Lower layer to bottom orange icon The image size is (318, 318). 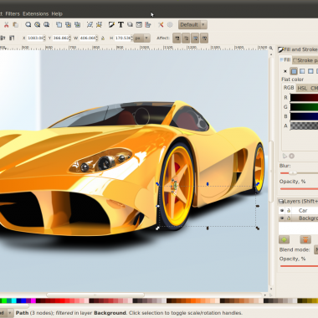tap(305, 239)
